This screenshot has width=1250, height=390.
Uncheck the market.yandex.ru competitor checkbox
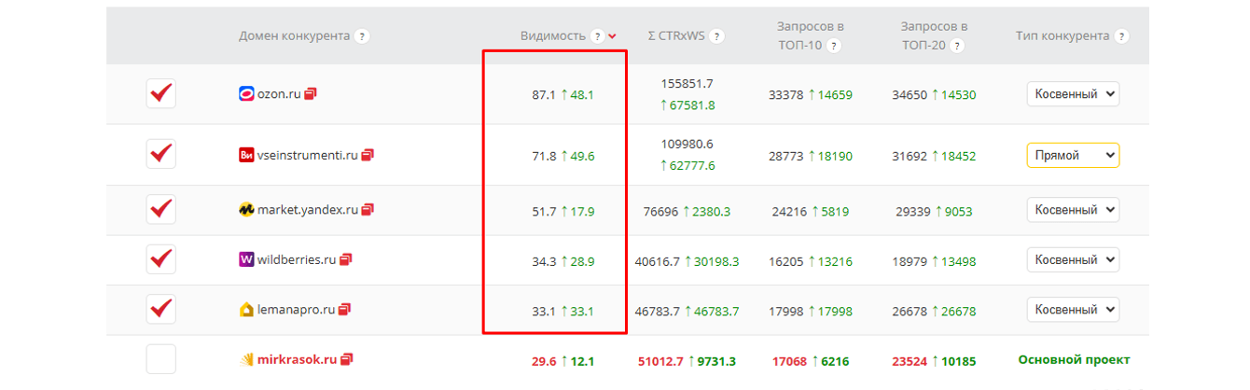[x=161, y=210]
